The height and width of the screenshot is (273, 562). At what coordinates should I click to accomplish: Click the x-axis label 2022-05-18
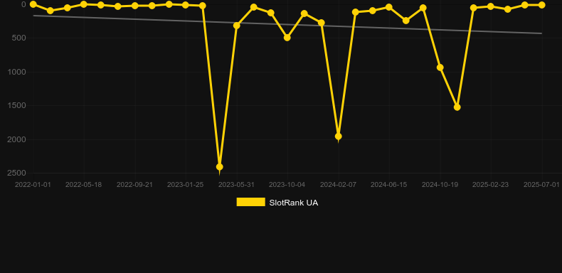tap(83, 185)
